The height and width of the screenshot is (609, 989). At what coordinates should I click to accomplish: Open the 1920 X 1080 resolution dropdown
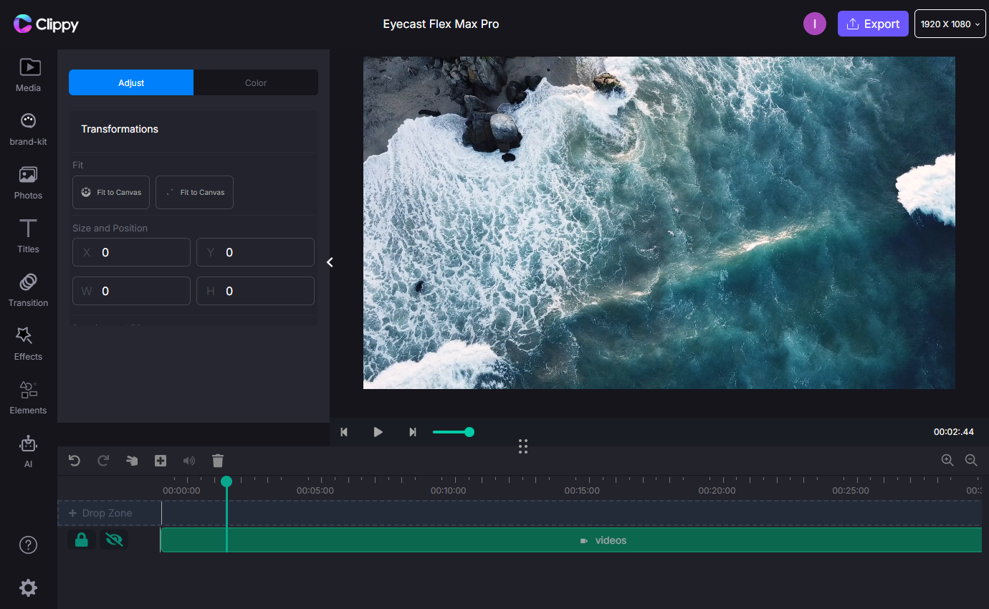950,24
